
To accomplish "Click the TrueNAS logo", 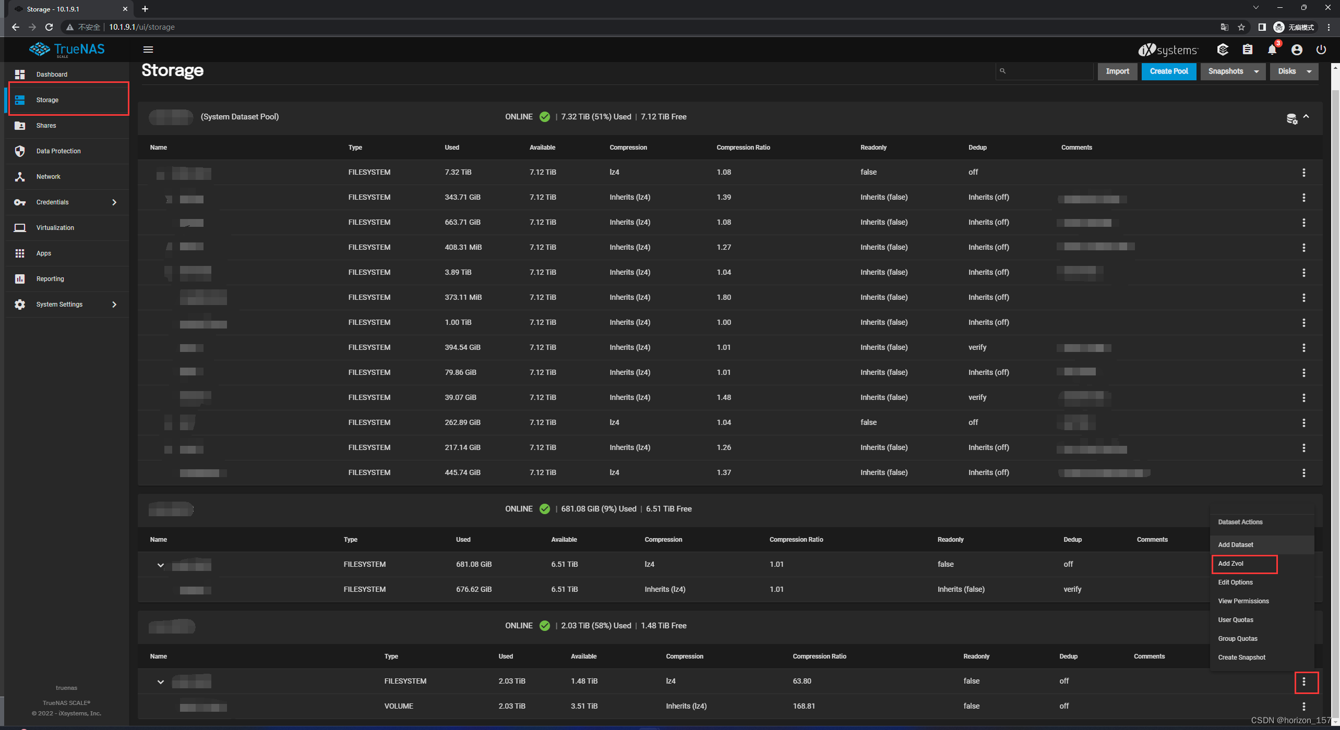I will click(x=67, y=49).
